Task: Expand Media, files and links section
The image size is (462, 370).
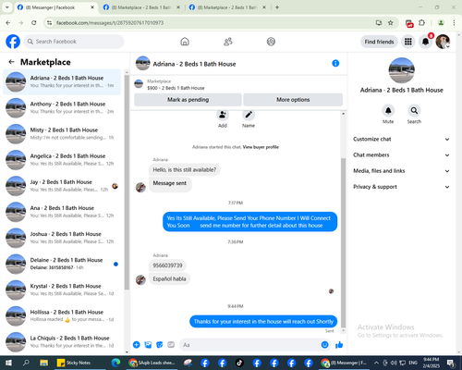Action: [401, 171]
